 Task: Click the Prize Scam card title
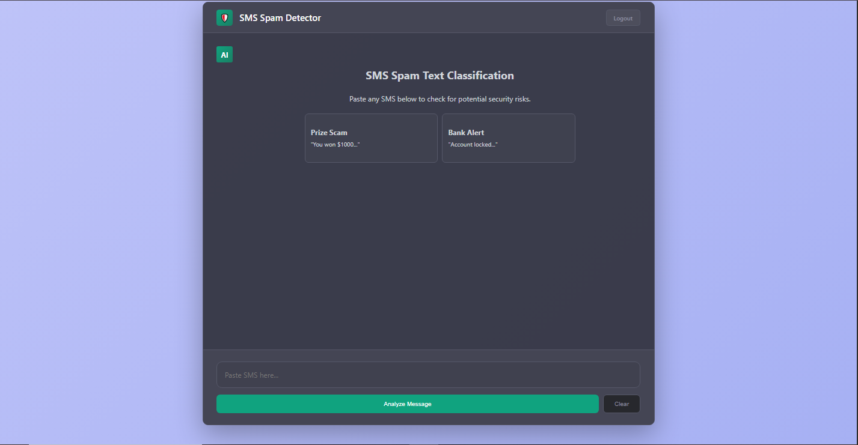[329, 132]
